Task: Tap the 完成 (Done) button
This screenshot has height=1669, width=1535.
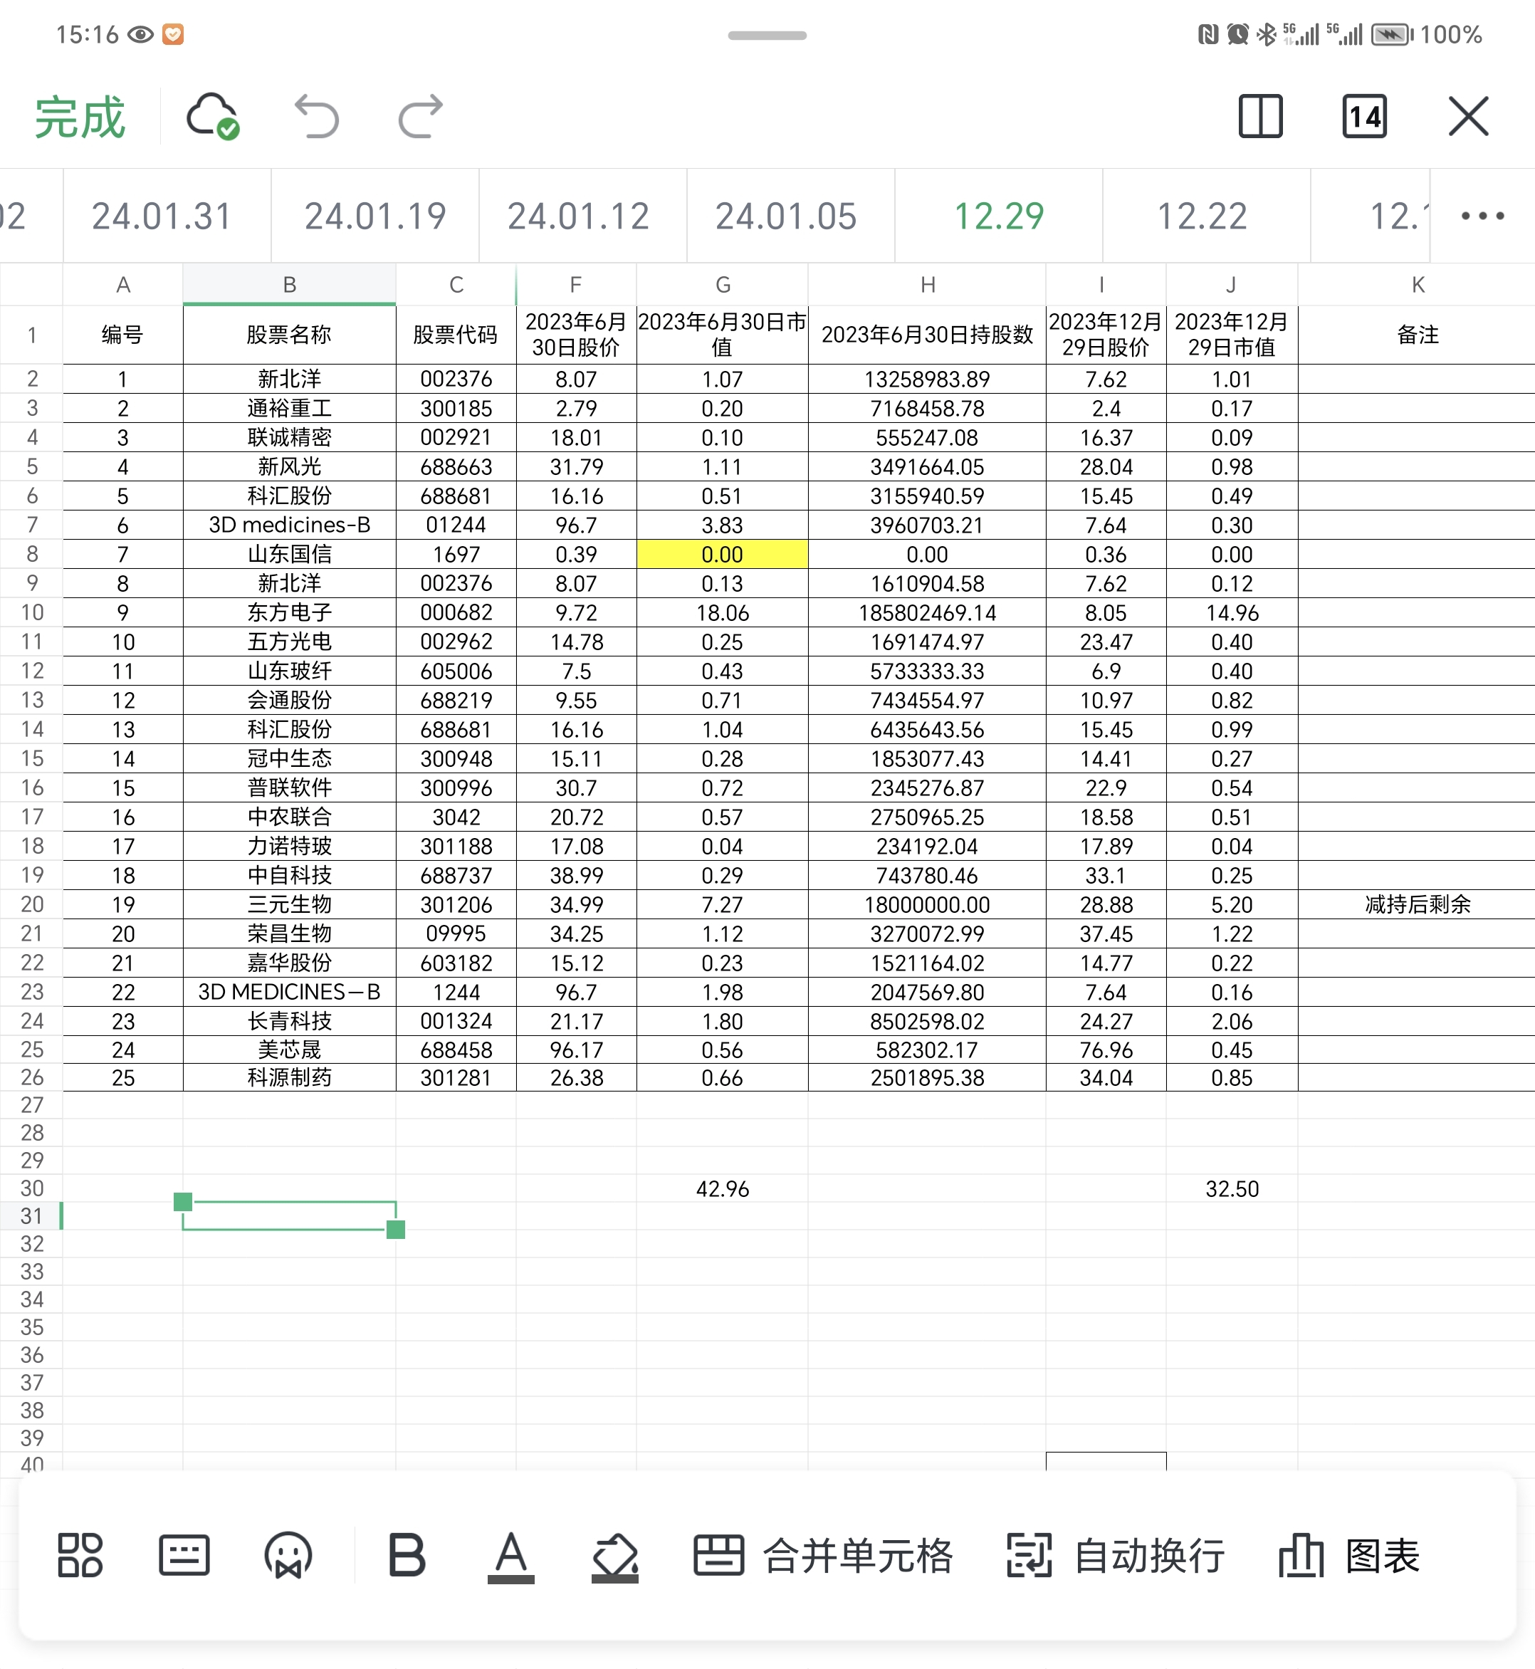Action: click(80, 116)
